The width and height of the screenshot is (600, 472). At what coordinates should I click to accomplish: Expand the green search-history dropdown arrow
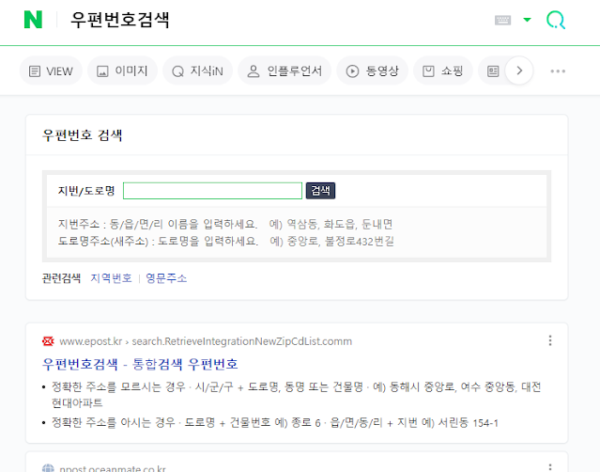pyautogui.click(x=527, y=20)
